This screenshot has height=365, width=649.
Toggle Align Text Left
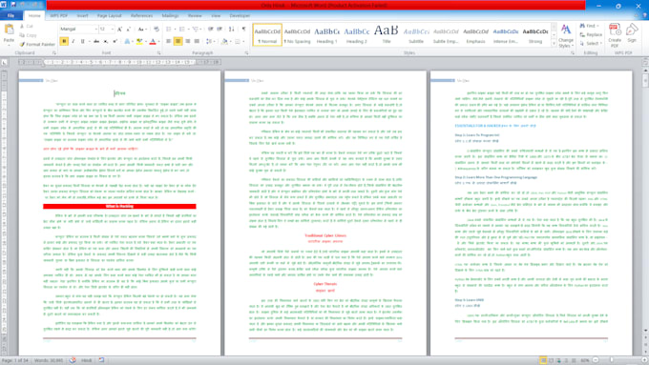coord(169,41)
